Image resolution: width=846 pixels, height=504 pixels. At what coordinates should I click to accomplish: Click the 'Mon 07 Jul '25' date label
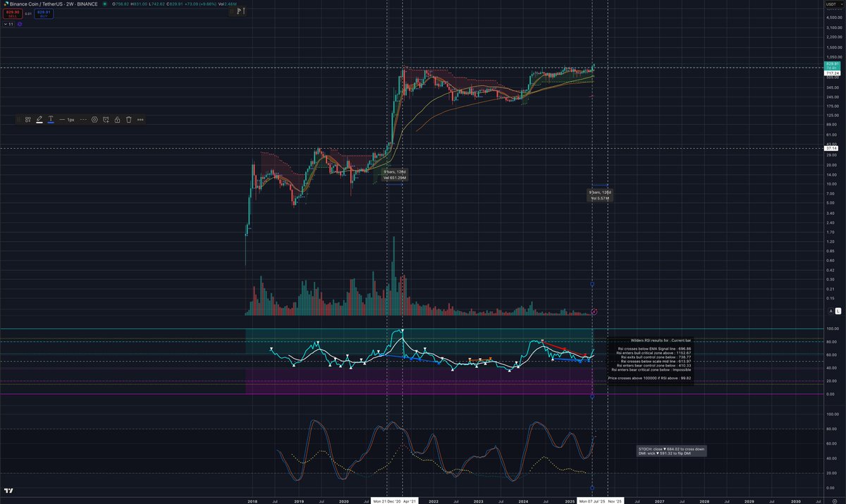pos(591,500)
